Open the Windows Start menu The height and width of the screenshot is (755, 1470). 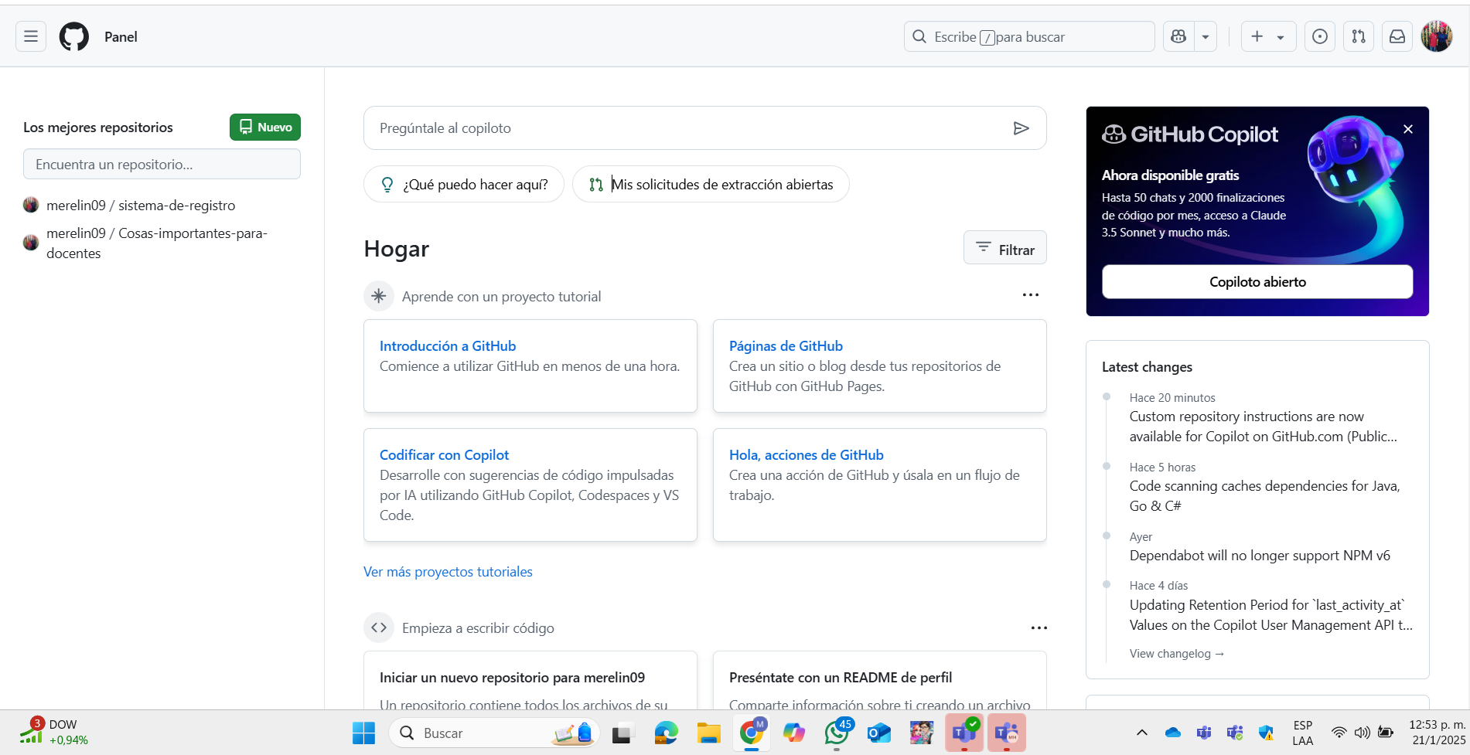click(x=363, y=733)
